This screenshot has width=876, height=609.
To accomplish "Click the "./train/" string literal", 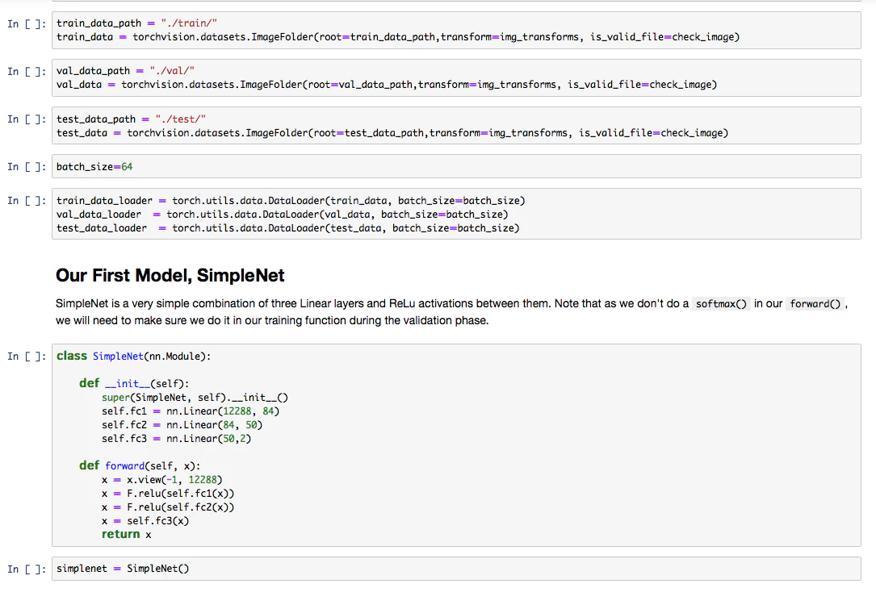I will pos(189,23).
